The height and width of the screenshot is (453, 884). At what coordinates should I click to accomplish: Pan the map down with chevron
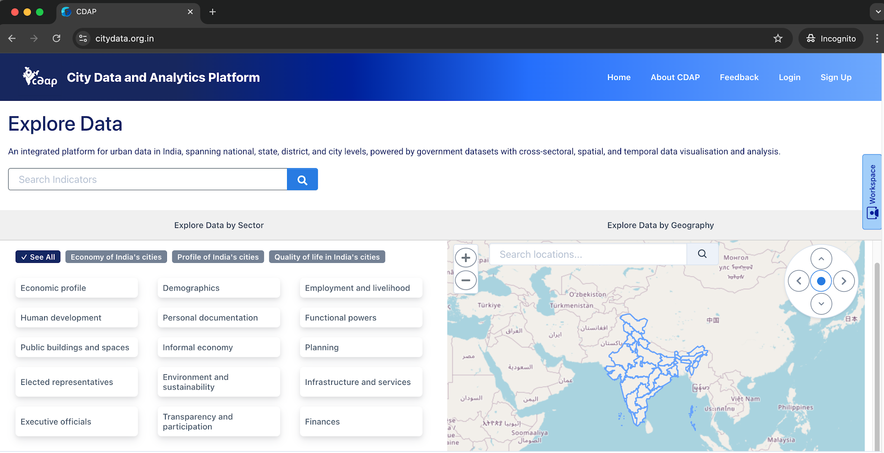[821, 304]
